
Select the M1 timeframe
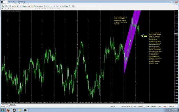click(37, 9)
